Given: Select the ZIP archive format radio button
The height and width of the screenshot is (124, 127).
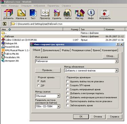Looking at the screenshot, I should tap(39, 86).
